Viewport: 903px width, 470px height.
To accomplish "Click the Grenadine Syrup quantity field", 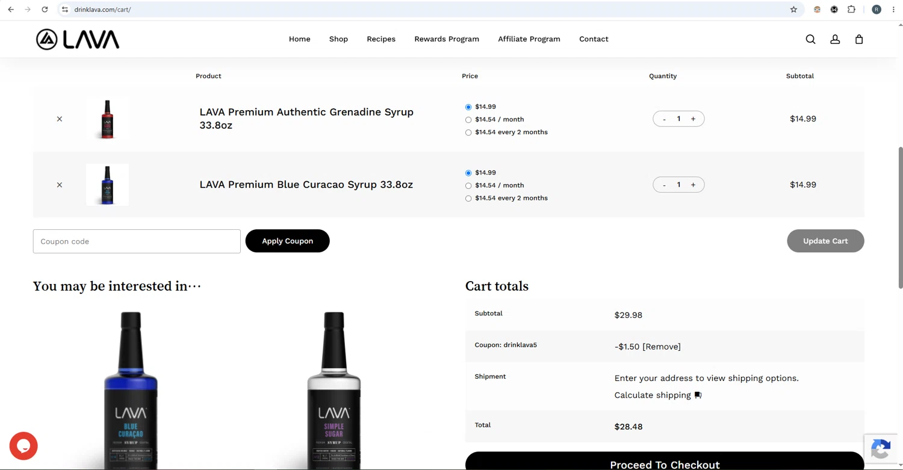I will (x=678, y=119).
